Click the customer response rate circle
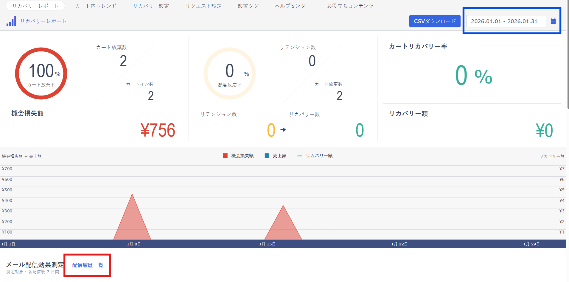 229,73
